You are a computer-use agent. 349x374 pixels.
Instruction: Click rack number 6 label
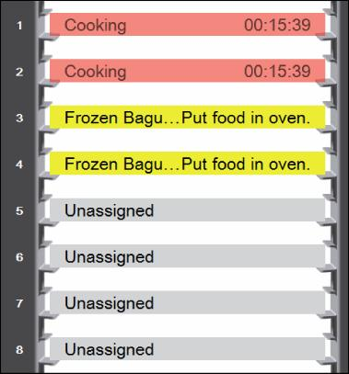pyautogui.click(x=19, y=257)
